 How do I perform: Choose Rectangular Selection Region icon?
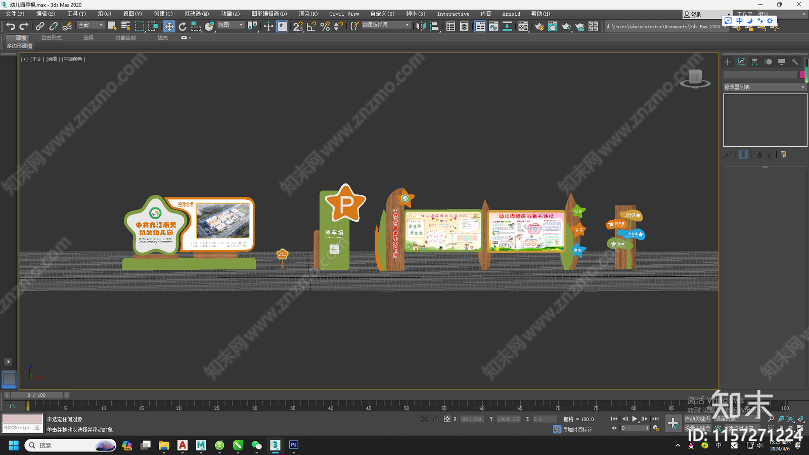[x=140, y=26]
